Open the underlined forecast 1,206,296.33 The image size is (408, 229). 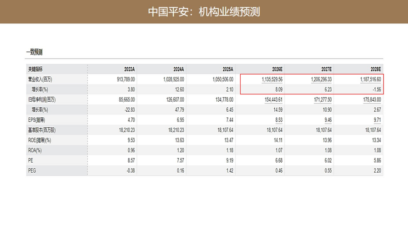(321, 79)
